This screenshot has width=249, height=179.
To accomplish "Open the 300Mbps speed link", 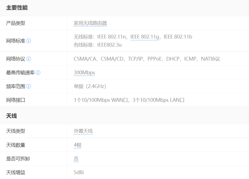I will [84, 73].
